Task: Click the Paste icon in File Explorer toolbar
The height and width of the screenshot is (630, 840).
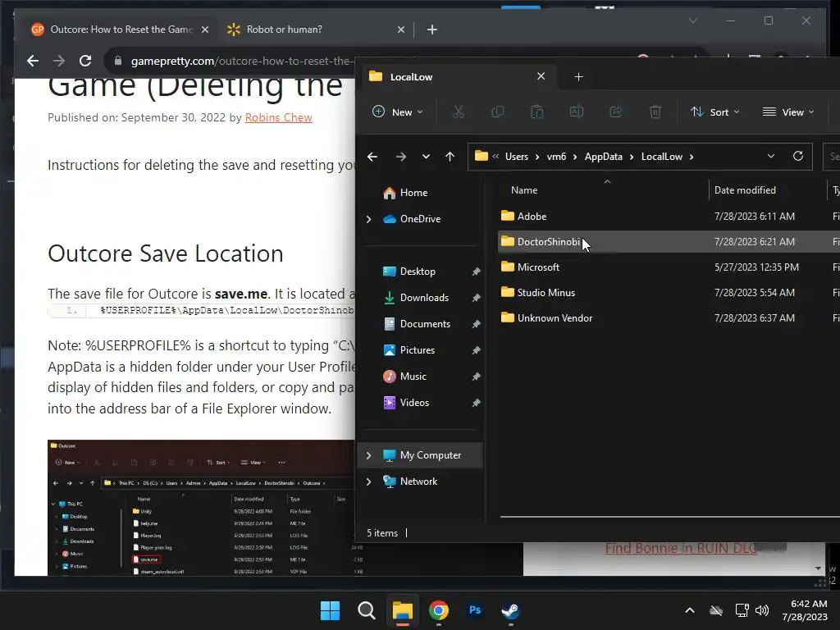Action: [x=536, y=112]
